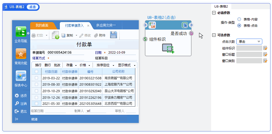The image size is (272, 134).
Task: Click the 注销 logout link
Action: pos(21,104)
